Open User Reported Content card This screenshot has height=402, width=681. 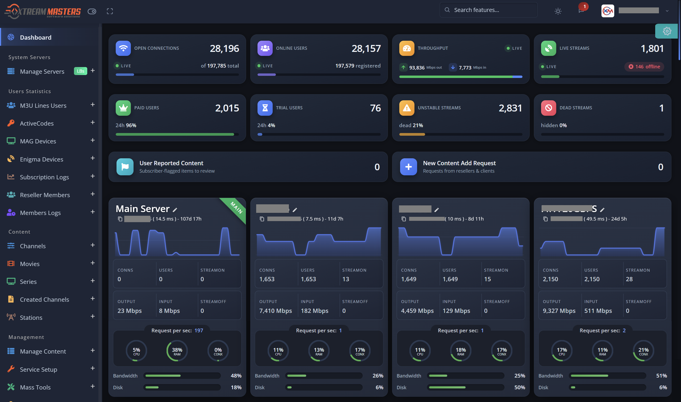coord(248,167)
